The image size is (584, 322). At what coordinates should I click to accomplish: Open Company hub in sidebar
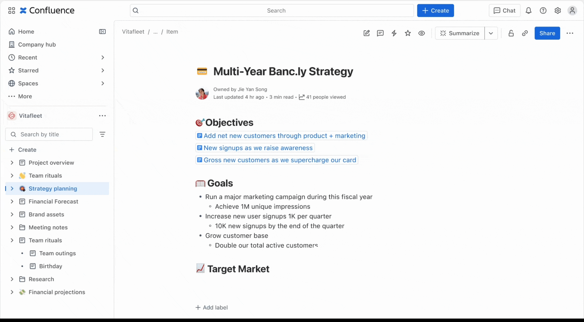pos(37,44)
